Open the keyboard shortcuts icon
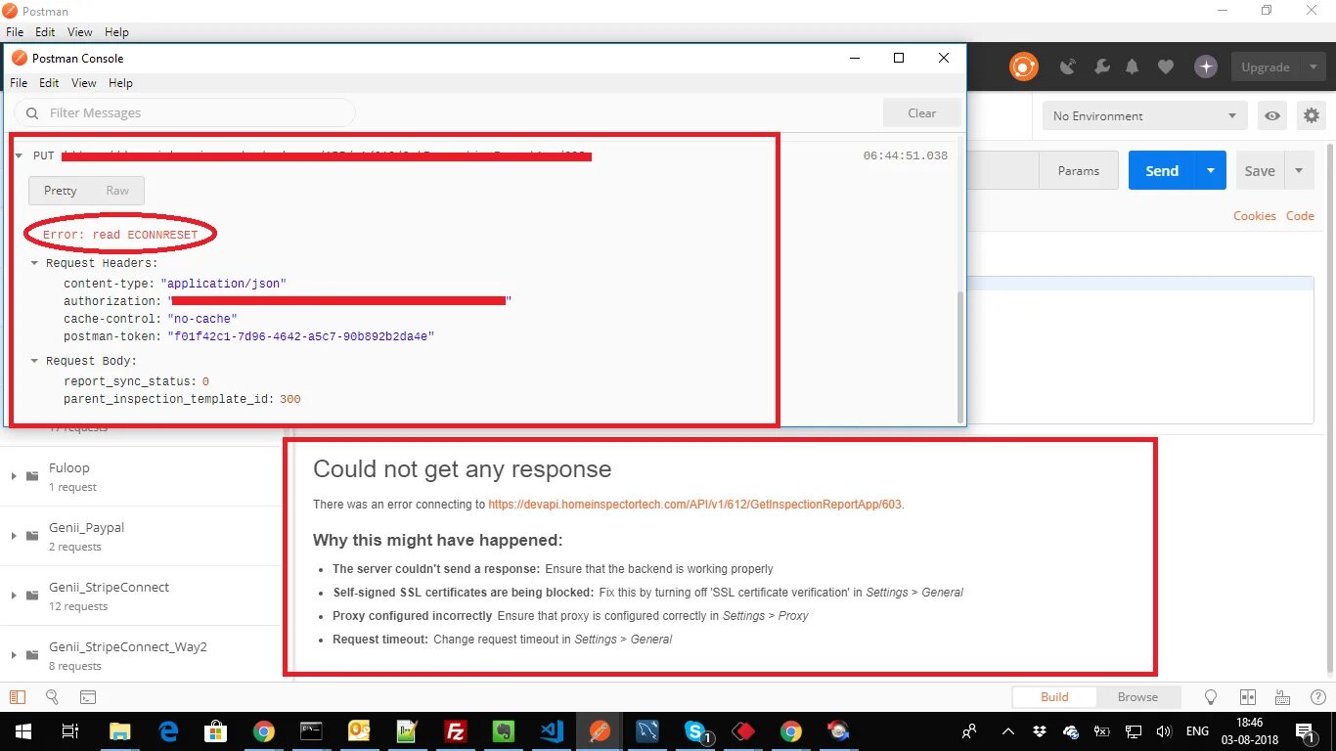 click(x=1282, y=697)
